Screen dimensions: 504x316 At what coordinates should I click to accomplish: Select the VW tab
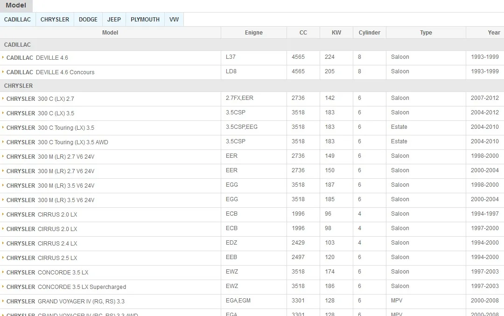[x=174, y=20]
